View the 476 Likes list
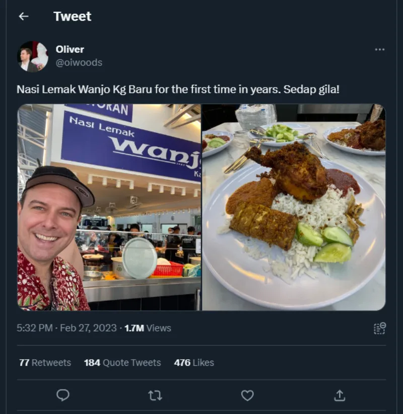Screen dimensions: 403x414 coord(194,363)
